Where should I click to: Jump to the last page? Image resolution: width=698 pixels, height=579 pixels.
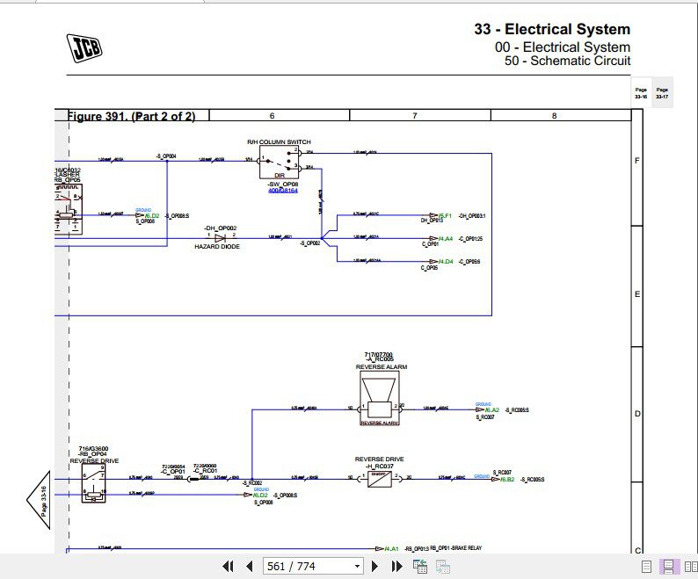point(396,566)
